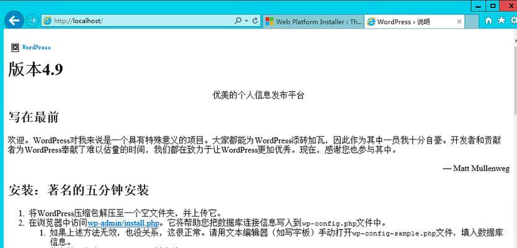Click the IE favicon on the WordPress tab
The height and width of the screenshot is (248, 517).
coord(371,22)
